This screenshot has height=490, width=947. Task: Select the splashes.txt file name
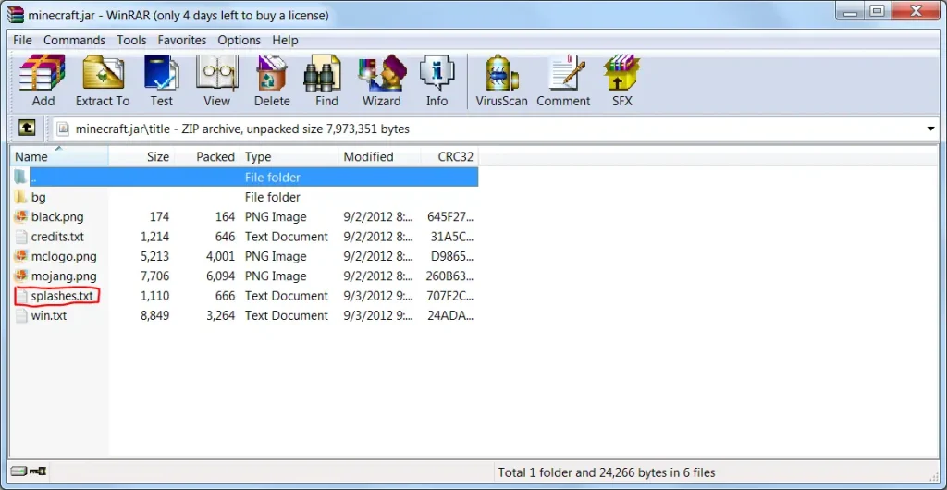(x=62, y=296)
